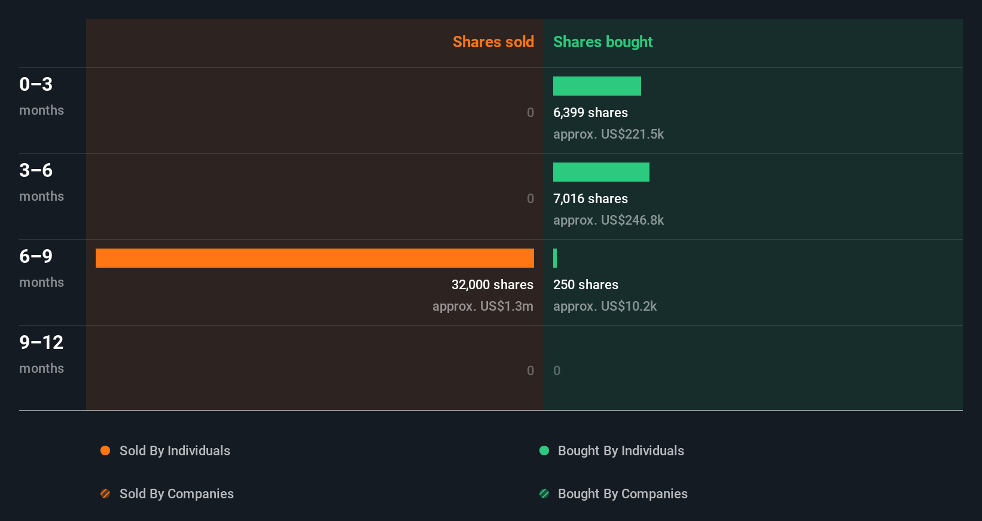Click the zero sold value in 9–12 months row

tap(530, 371)
